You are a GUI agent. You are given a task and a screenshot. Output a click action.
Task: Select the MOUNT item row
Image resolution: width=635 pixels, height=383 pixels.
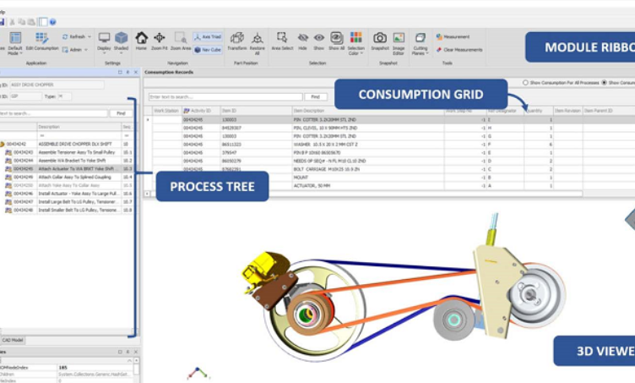389,178
